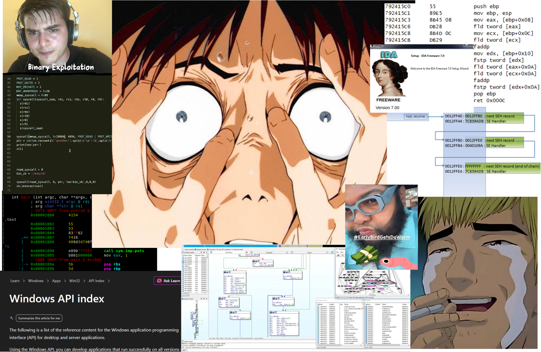Click the Functions window panel icon

pyautogui.click(x=183, y=252)
